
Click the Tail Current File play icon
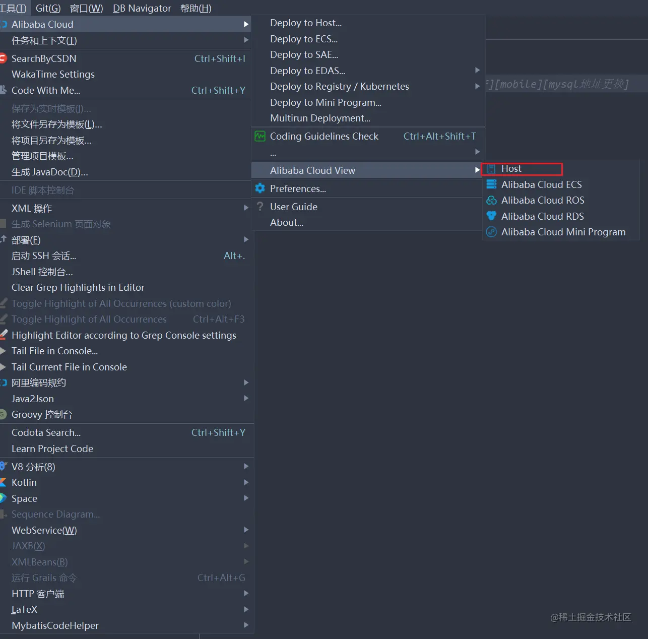[x=3, y=367]
